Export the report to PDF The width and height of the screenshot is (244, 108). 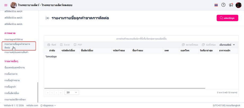pos(78,45)
